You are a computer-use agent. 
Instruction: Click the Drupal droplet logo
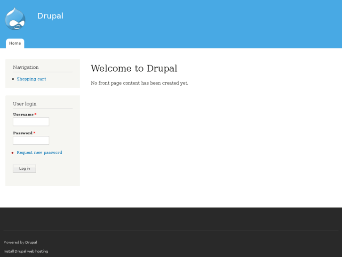[x=15, y=19]
